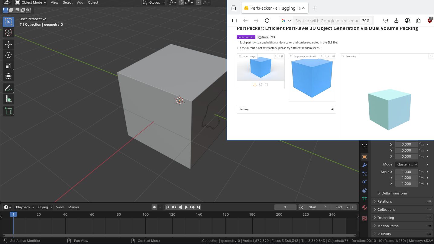
Task: Expand the Collections panel
Action: 401,210
